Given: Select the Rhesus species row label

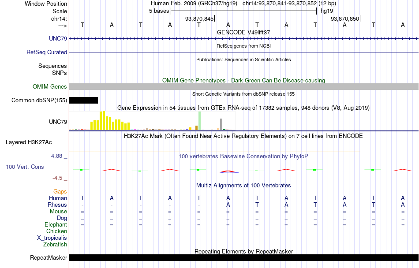Looking at the screenshot, I should point(57,205).
